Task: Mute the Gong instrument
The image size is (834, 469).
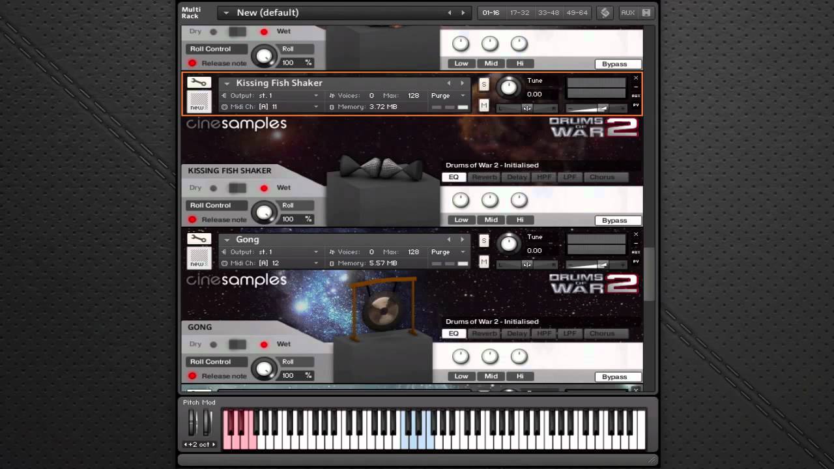Action: (483, 262)
